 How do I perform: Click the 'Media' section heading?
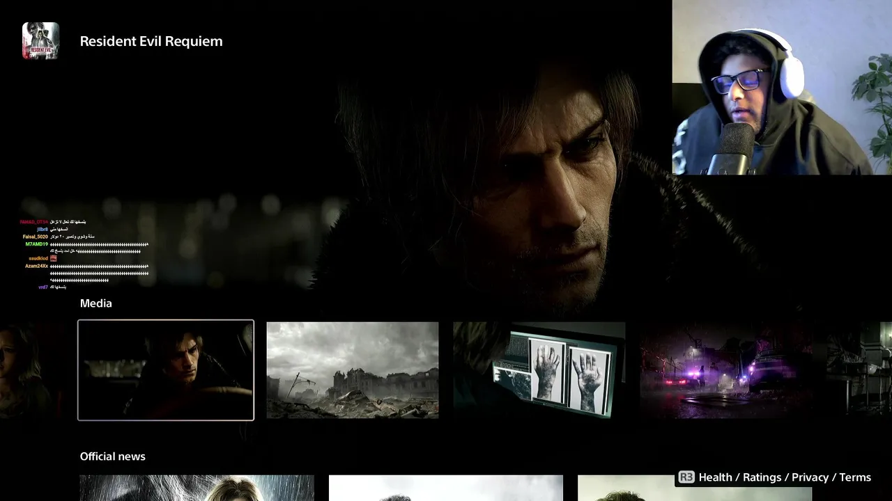pyautogui.click(x=96, y=303)
